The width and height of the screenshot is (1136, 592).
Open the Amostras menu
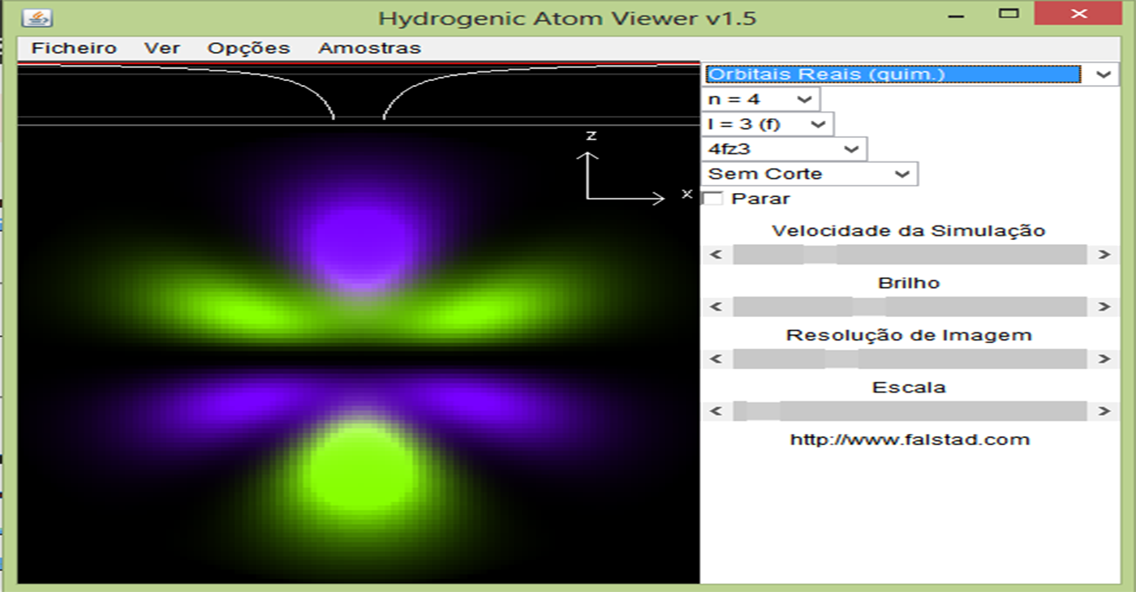(x=369, y=48)
